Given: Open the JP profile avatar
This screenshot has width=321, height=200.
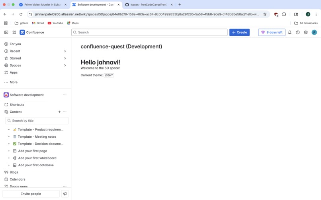Looking at the screenshot, I should point(314,32).
